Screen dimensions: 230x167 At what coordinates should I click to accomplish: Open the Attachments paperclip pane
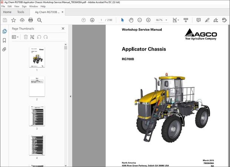pyautogui.click(x=4, y=50)
